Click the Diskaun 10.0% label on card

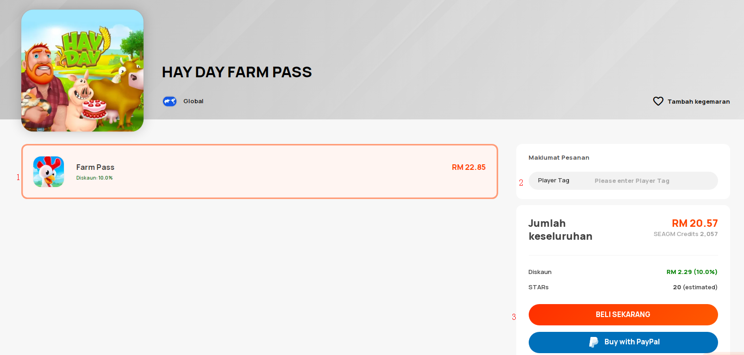[94, 178]
